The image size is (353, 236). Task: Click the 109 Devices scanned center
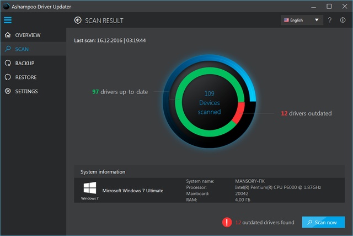click(x=209, y=103)
